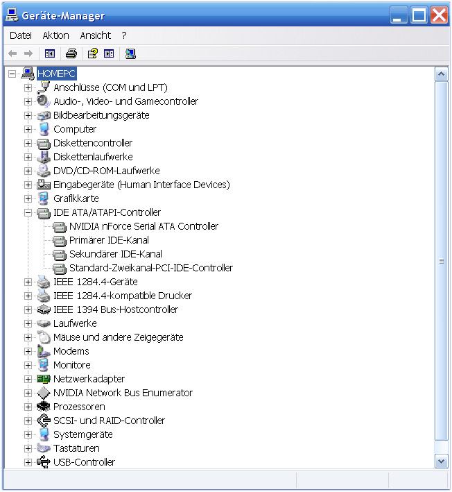This screenshot has height=492, width=452.
Task: Click the scan for hardware changes icon
Action: coord(130,53)
